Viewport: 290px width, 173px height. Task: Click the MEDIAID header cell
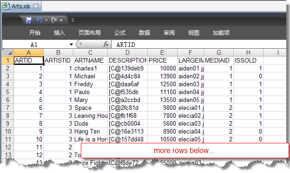[219, 60]
